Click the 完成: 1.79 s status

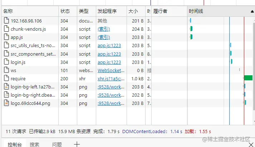(106, 131)
